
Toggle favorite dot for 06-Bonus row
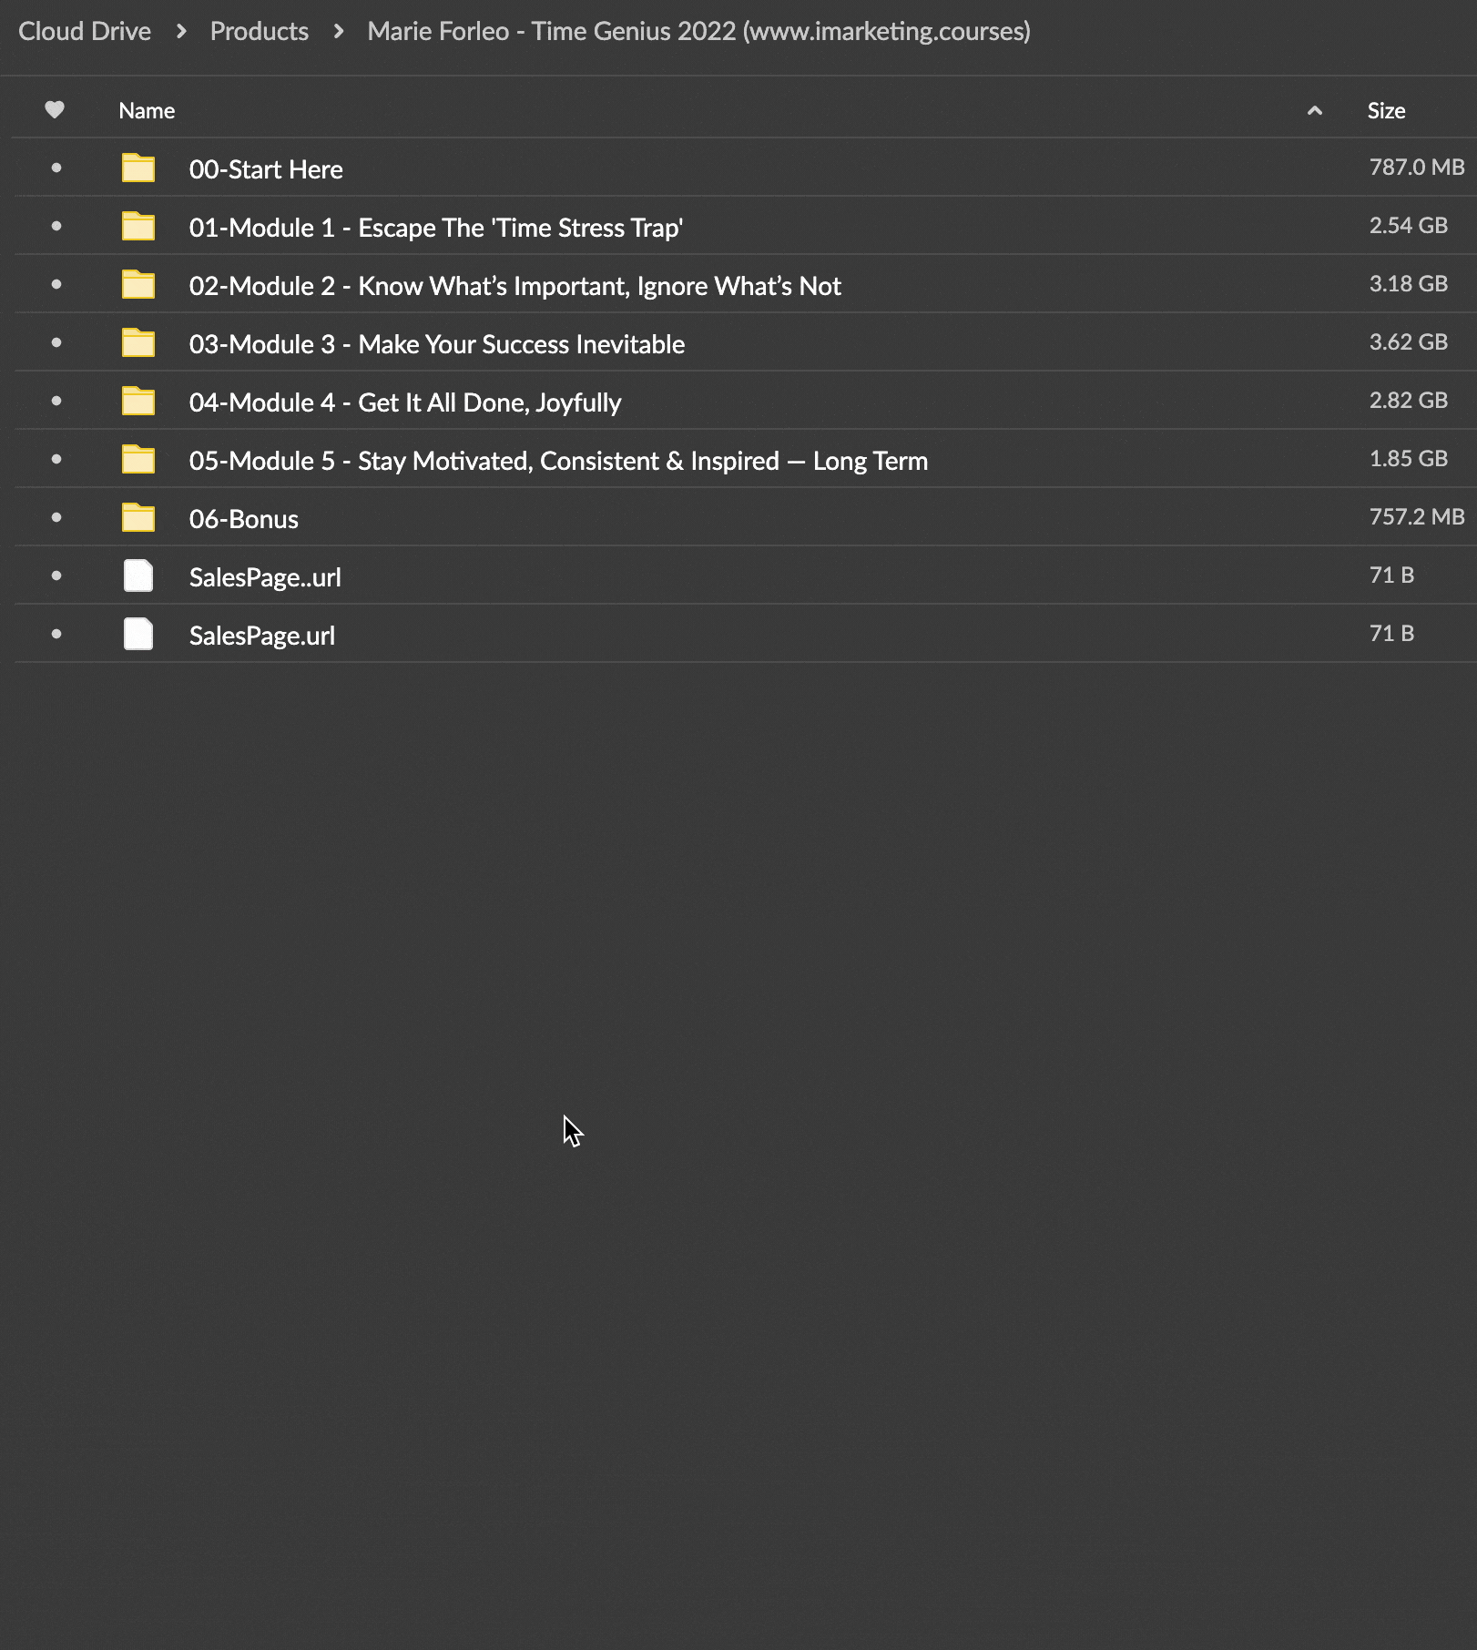(x=56, y=517)
